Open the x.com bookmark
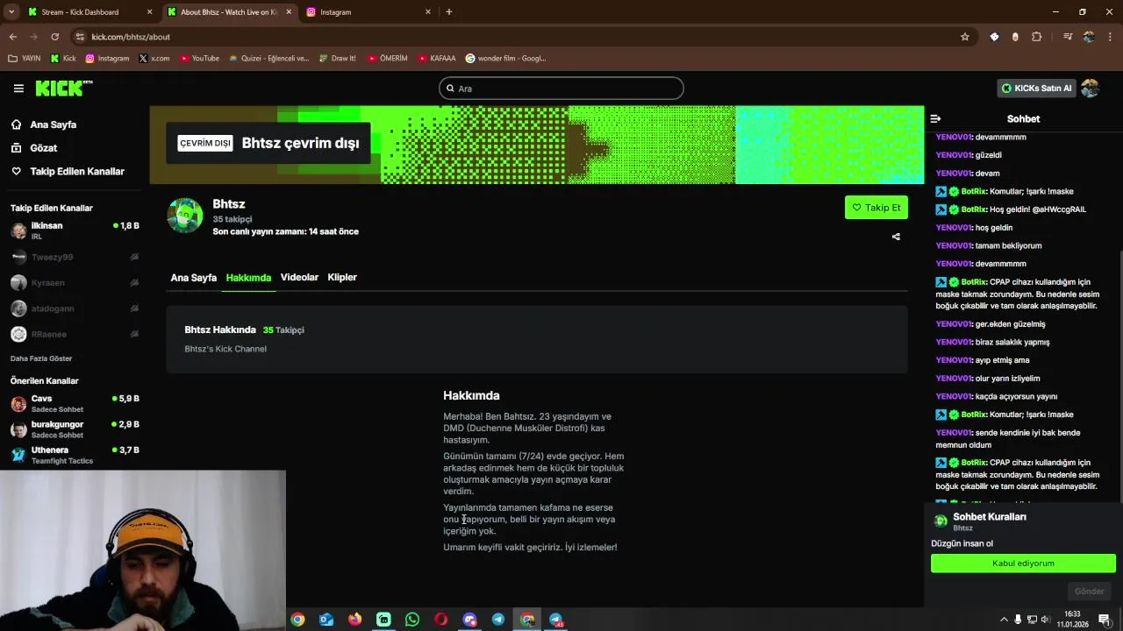Screen dimensions: 1123x631 [x=154, y=59]
